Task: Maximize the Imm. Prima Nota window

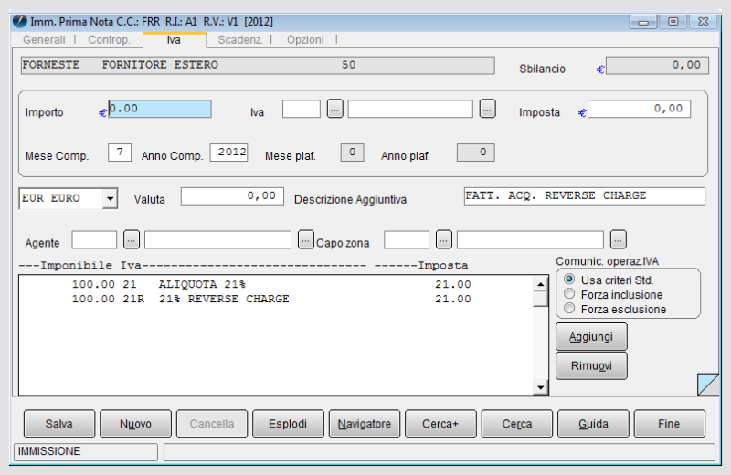Action: point(673,22)
